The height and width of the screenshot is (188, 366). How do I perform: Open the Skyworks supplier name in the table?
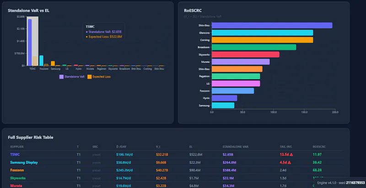point(18,178)
